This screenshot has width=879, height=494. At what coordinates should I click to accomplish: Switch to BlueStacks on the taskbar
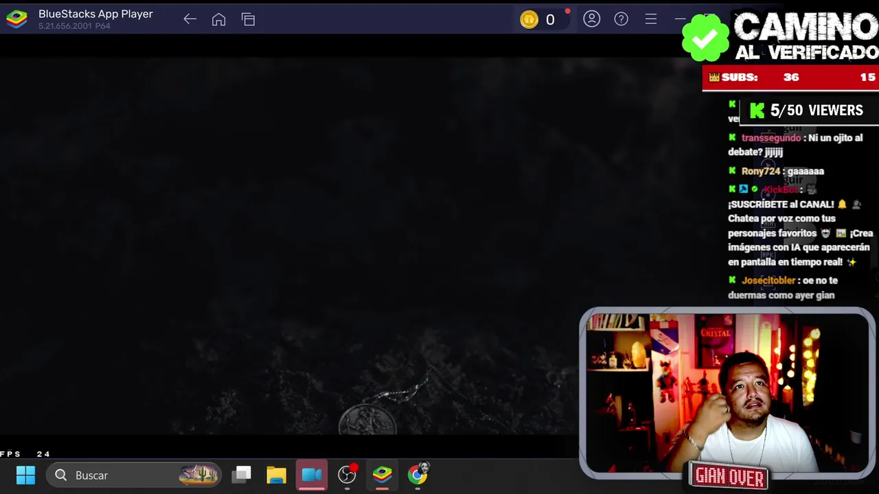(383, 474)
